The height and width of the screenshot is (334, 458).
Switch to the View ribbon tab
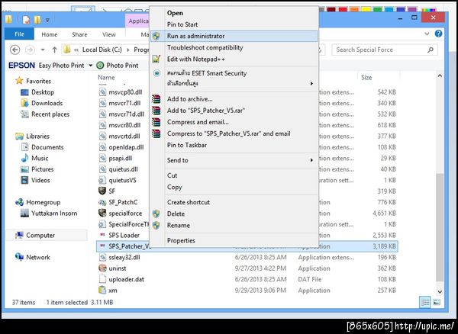coord(108,34)
